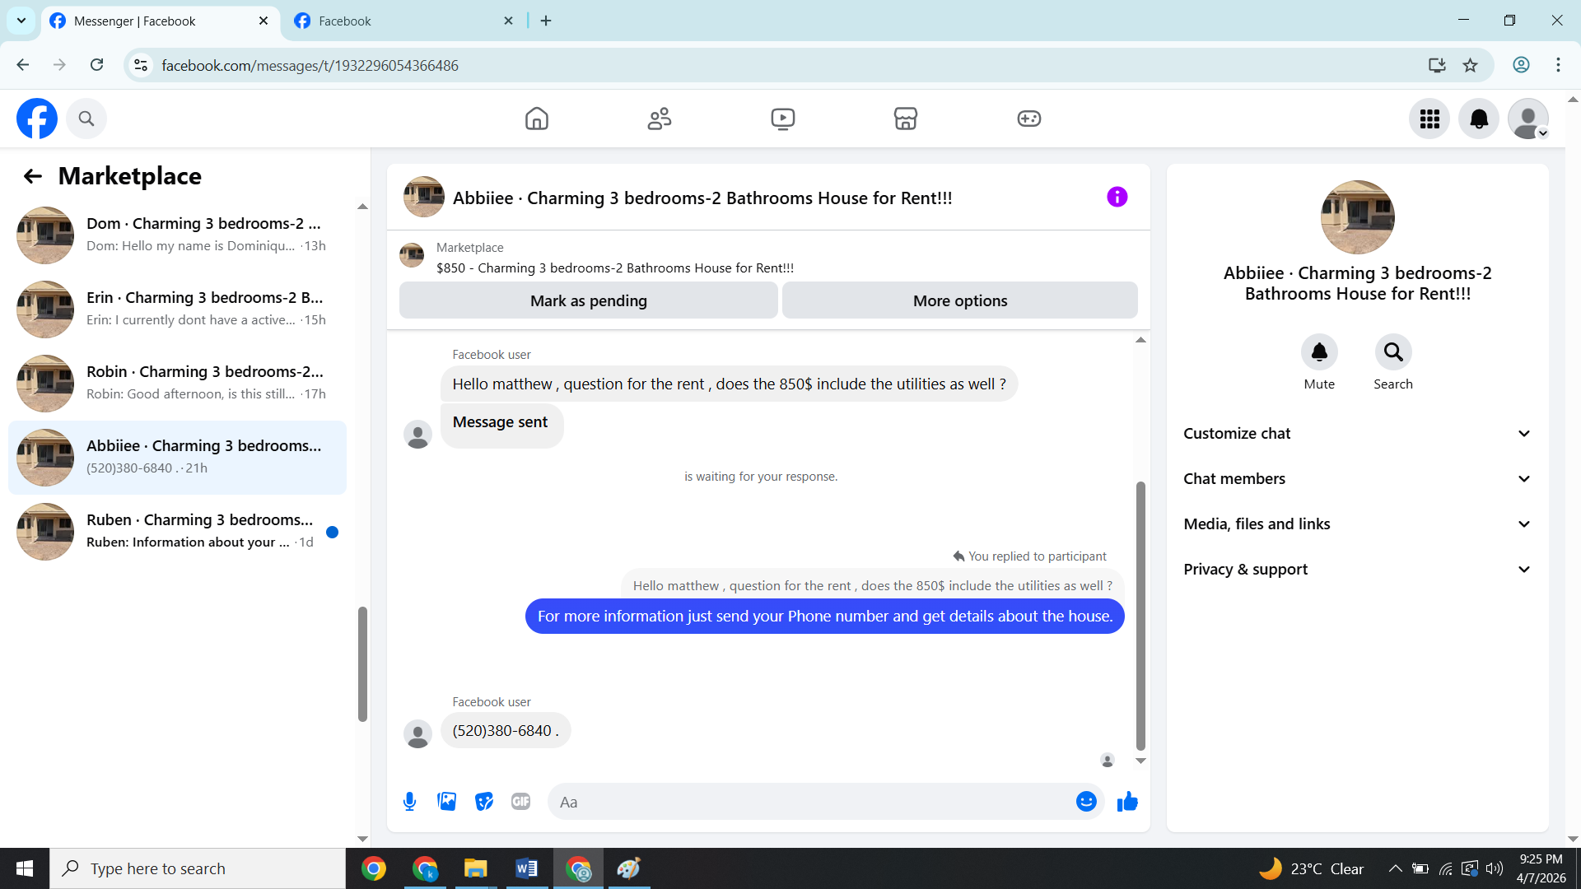The height and width of the screenshot is (889, 1581).
Task: Toggle the purple conversation info button
Action: tap(1117, 197)
